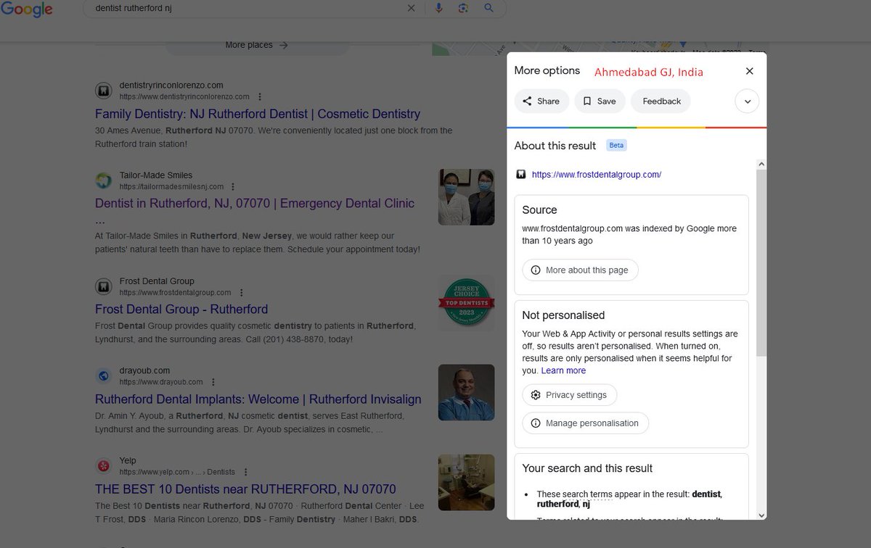Share this result
Viewport: 871px width, 548px height.
click(x=541, y=101)
